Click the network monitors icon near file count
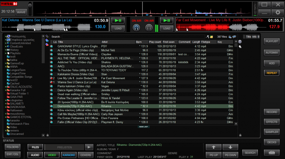The width and height of the screenshot is (285, 159). 234,37
